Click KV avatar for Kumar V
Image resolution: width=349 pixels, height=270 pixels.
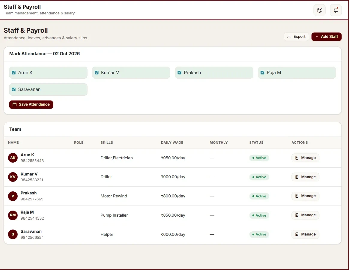point(13,177)
